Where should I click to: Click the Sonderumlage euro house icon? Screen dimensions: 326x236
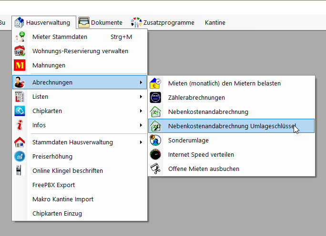pos(155,140)
